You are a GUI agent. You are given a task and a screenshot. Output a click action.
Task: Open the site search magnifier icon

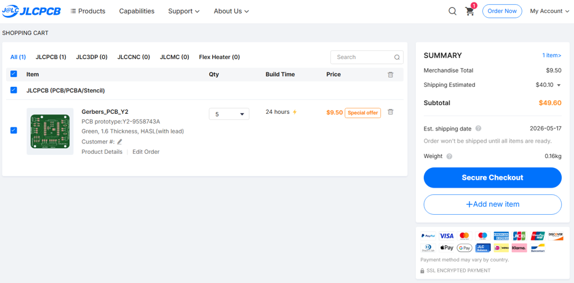452,11
